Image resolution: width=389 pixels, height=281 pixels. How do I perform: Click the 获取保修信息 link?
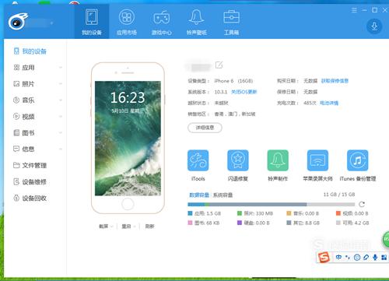[x=335, y=81]
